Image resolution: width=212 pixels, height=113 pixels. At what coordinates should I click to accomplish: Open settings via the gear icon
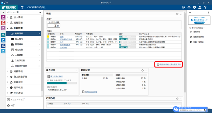click(189, 7)
